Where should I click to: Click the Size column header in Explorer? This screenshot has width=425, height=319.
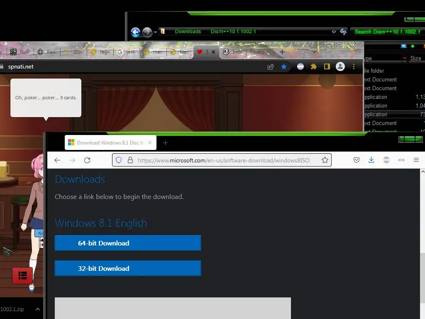pos(415,58)
